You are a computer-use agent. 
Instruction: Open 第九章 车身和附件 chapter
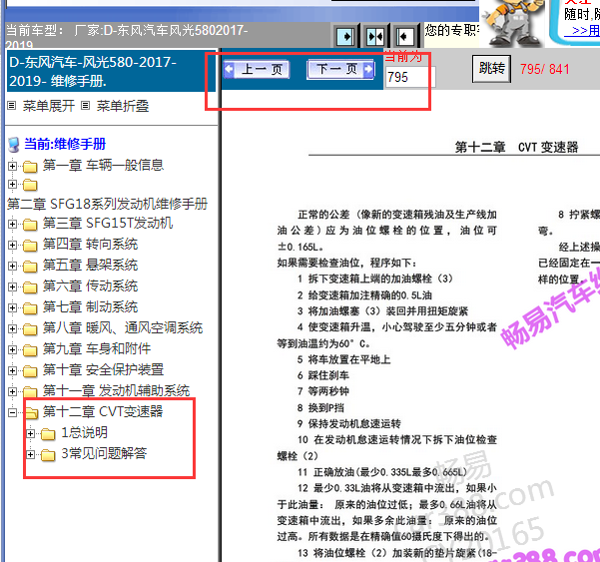pyautogui.click(x=97, y=349)
